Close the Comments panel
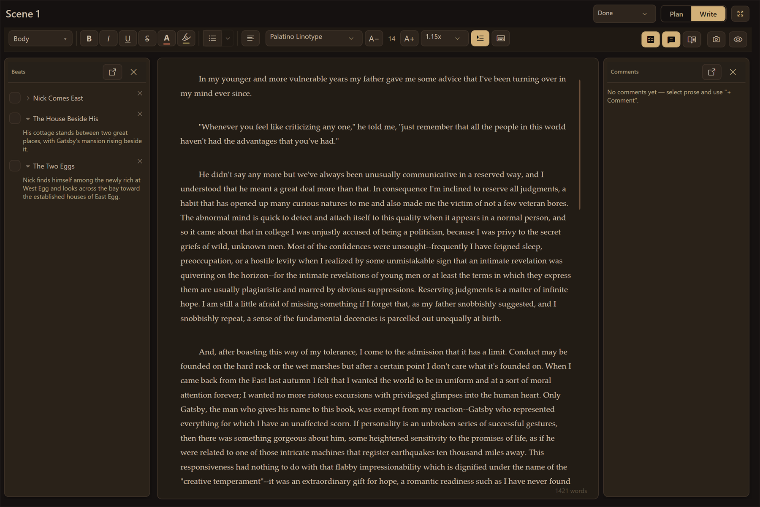The width and height of the screenshot is (760, 507). tap(733, 72)
